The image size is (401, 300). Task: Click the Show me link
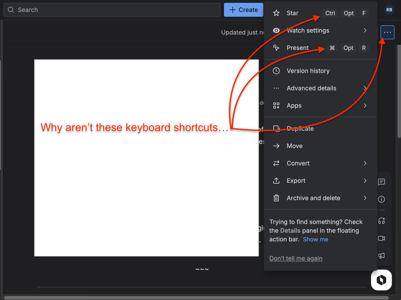pyautogui.click(x=316, y=239)
